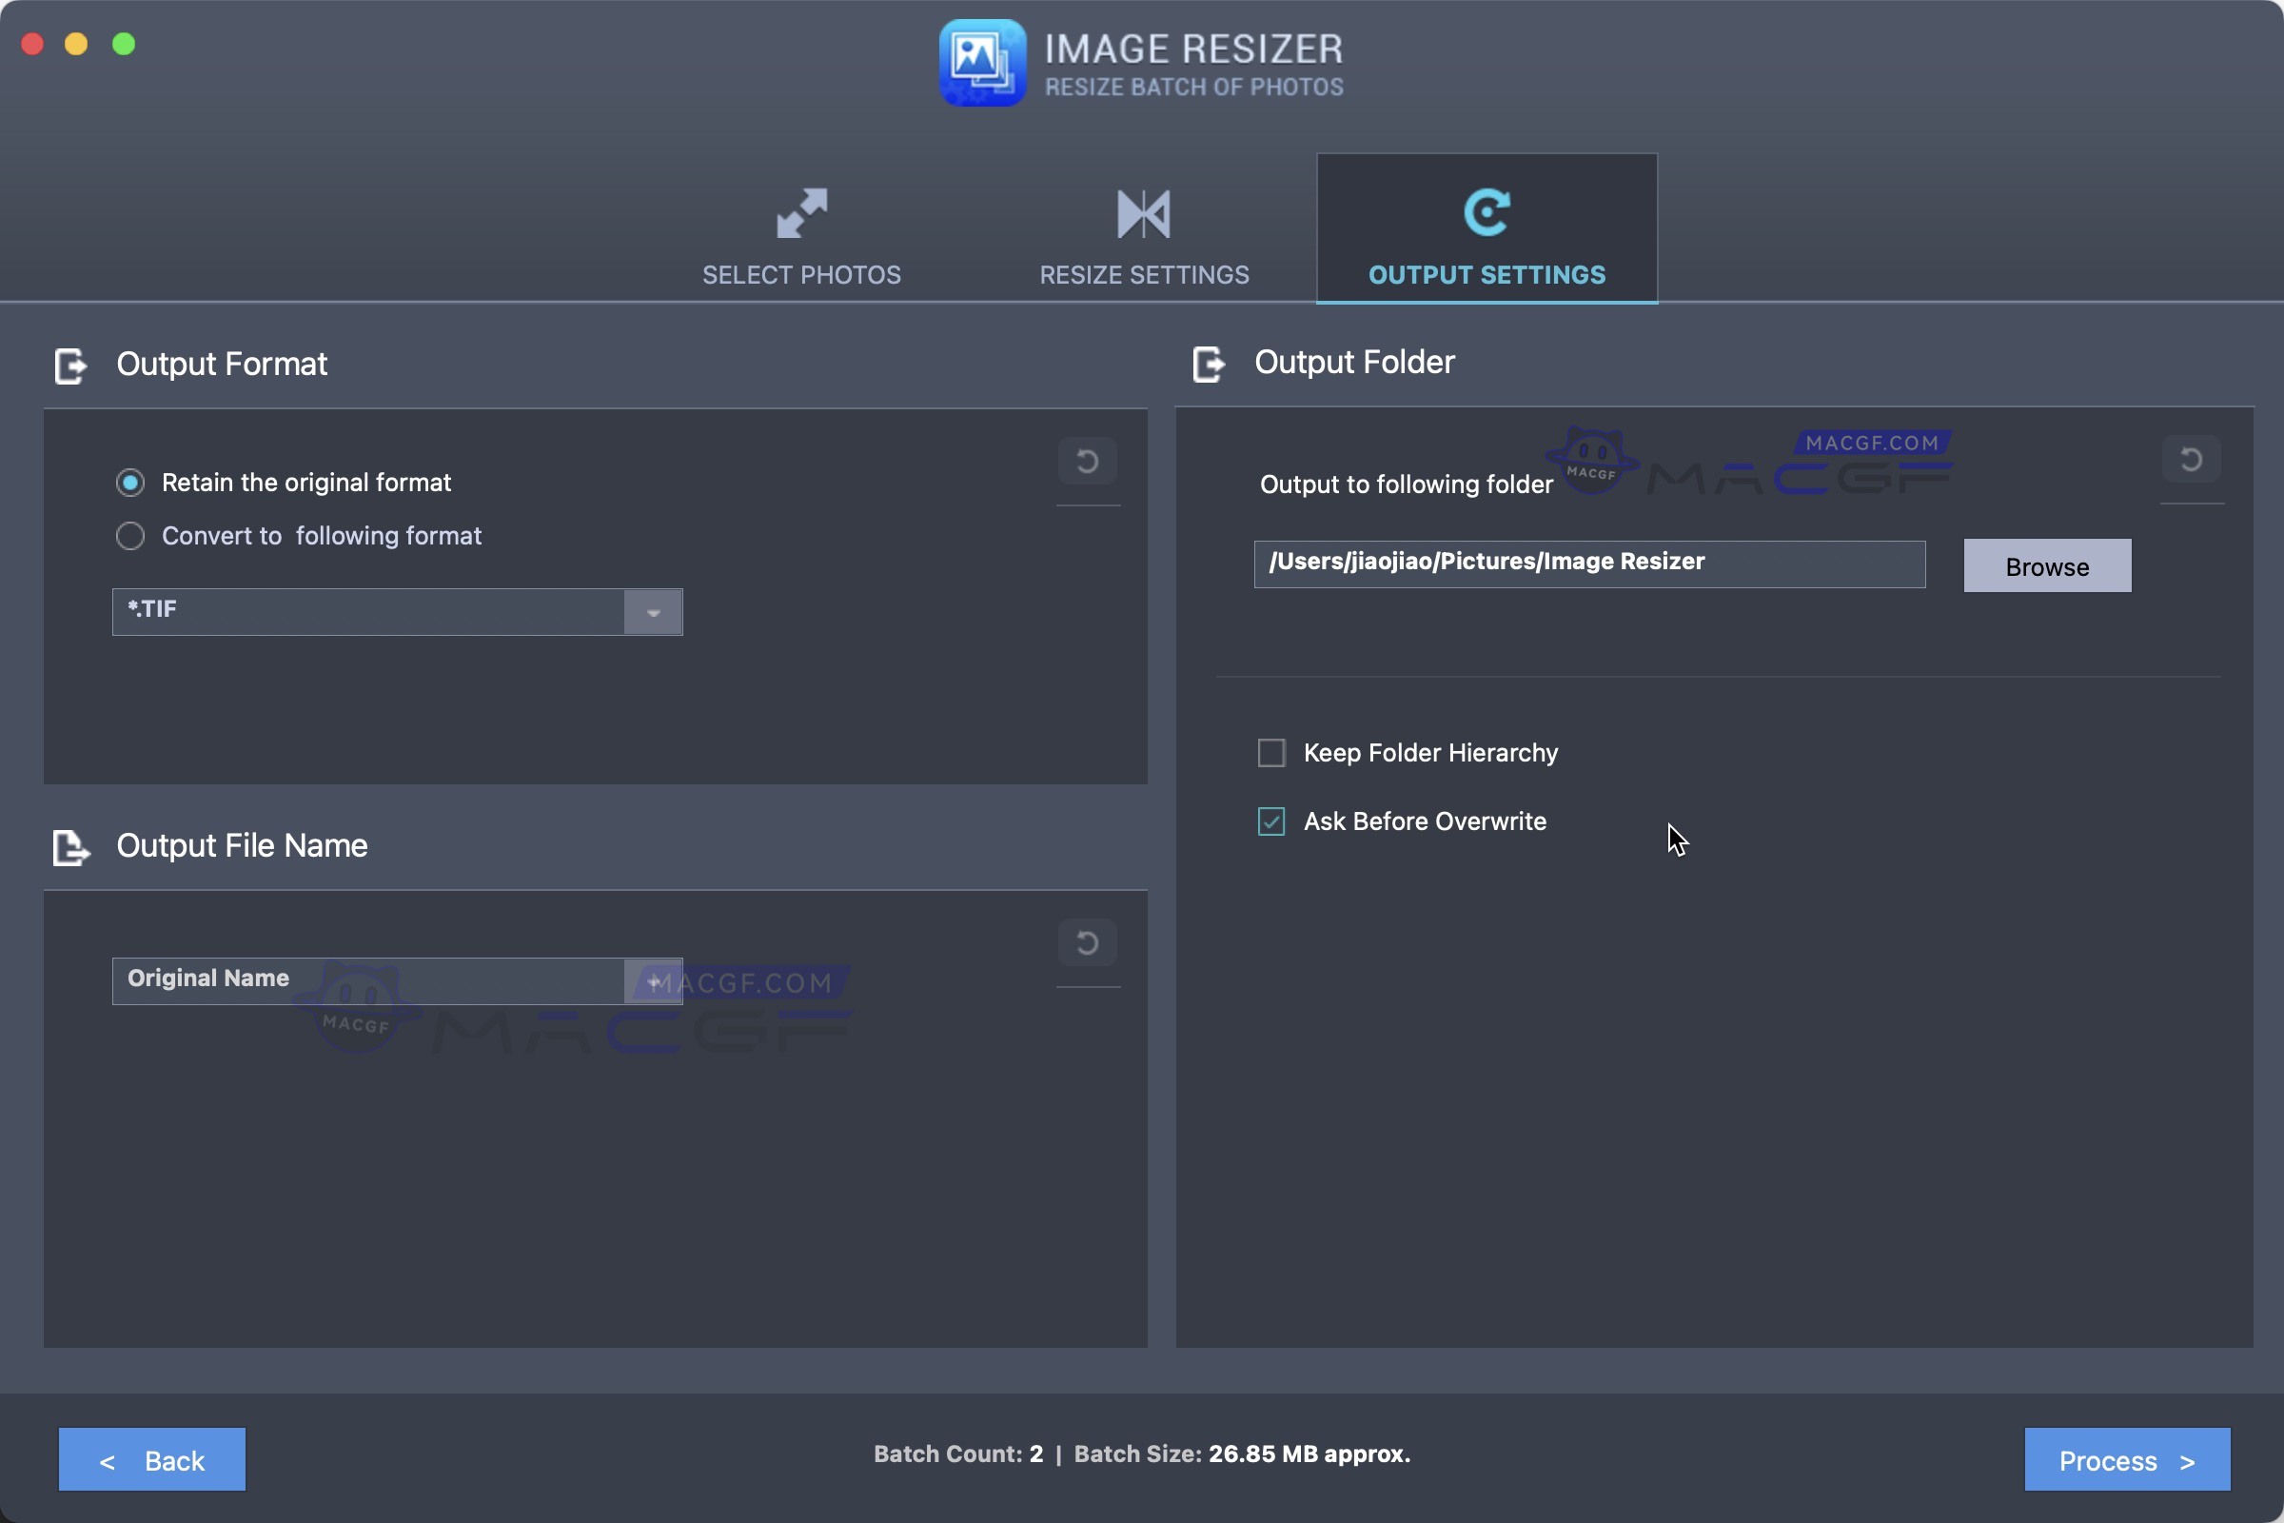2284x1523 pixels.
Task: Click the Process button
Action: pos(2127,1460)
